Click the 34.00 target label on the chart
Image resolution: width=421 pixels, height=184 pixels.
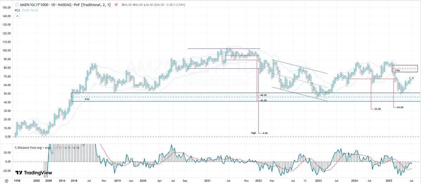400,107
